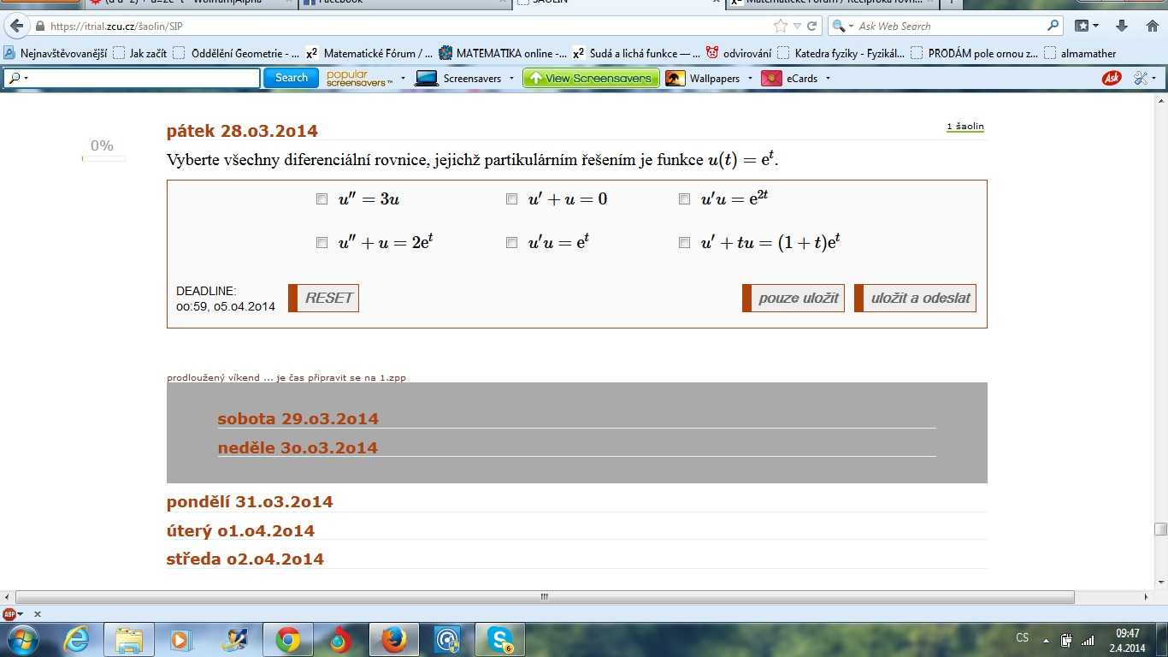
Task: Open the Jak začít bookmark
Action: coord(140,53)
